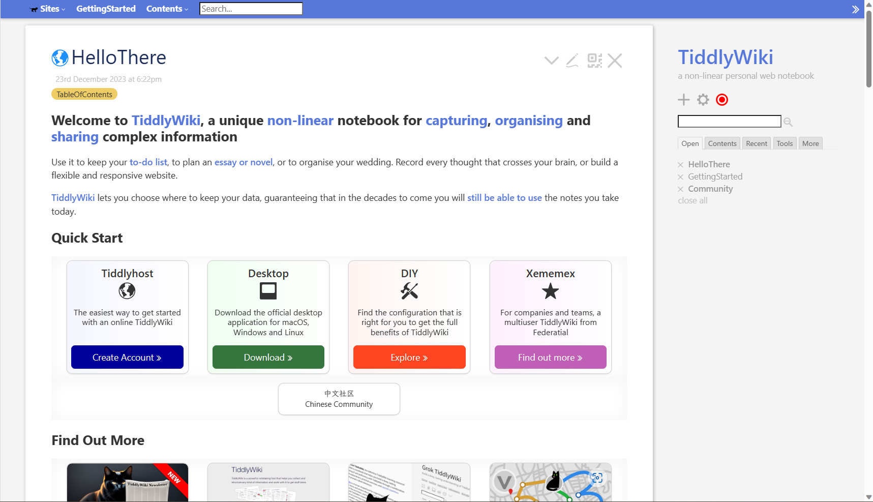Follow the to-do list link
This screenshot has width=873, height=502.
click(148, 162)
